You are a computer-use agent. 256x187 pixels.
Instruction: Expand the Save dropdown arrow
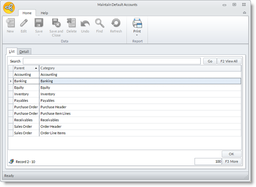tap(39, 35)
